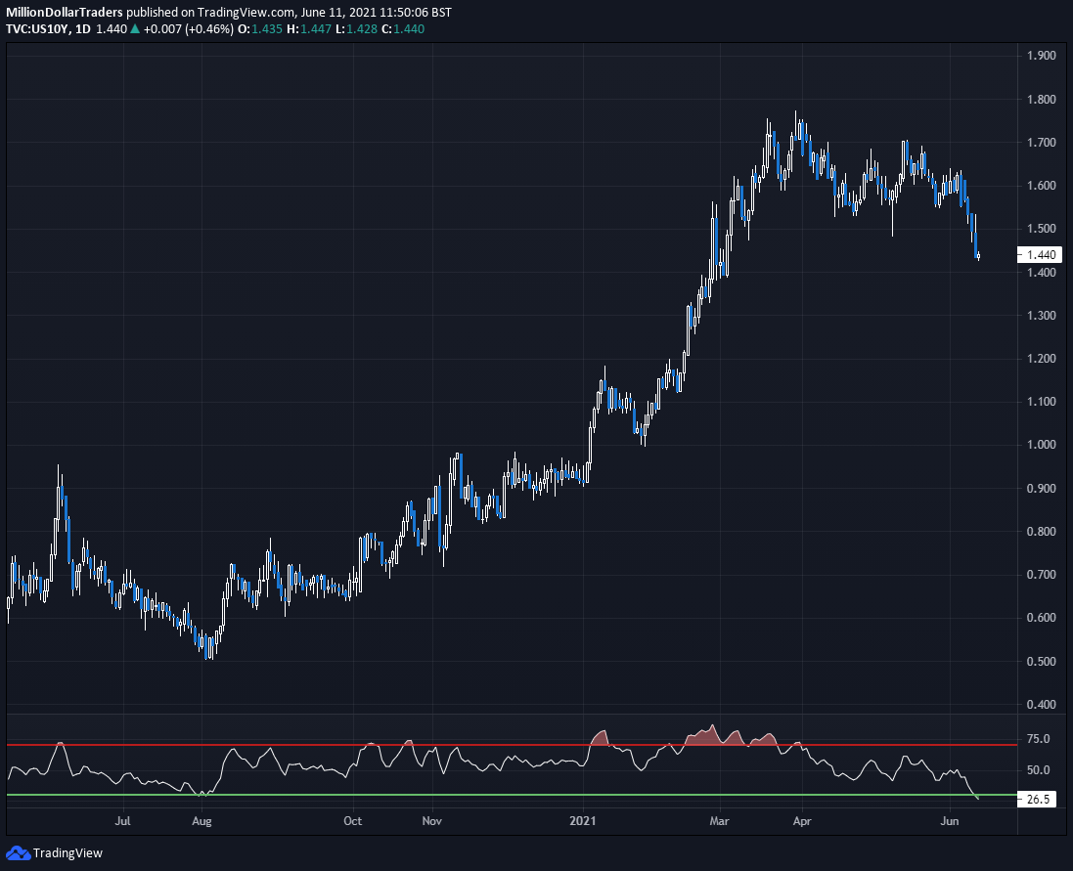Click the TradingView.com link in the header
The height and width of the screenshot is (871, 1073).
pos(246,12)
